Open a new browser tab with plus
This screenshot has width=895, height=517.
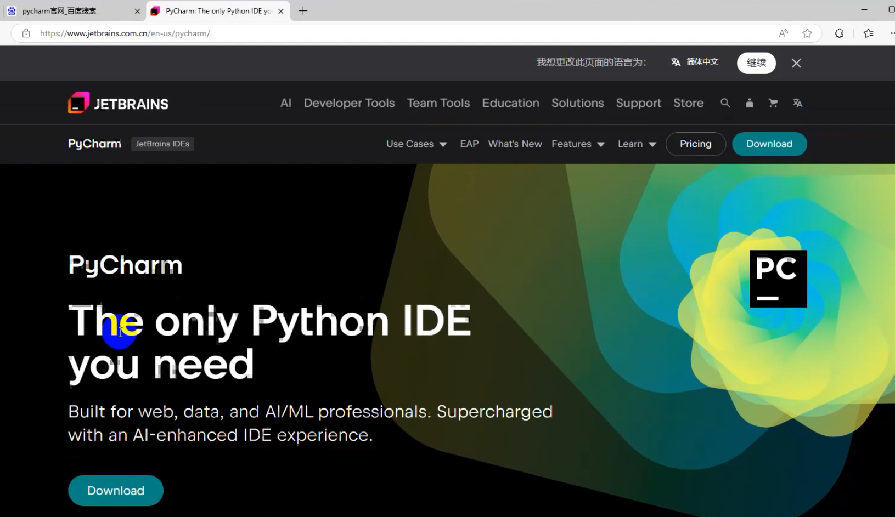pyautogui.click(x=303, y=11)
